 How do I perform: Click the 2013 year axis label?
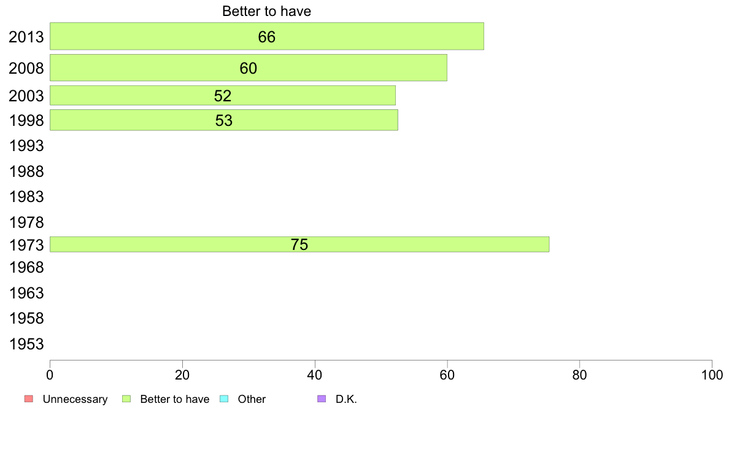[26, 37]
